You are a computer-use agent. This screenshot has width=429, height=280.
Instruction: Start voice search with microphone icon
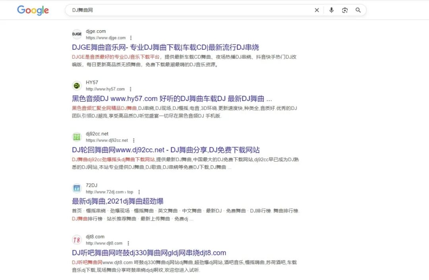tap(331, 10)
